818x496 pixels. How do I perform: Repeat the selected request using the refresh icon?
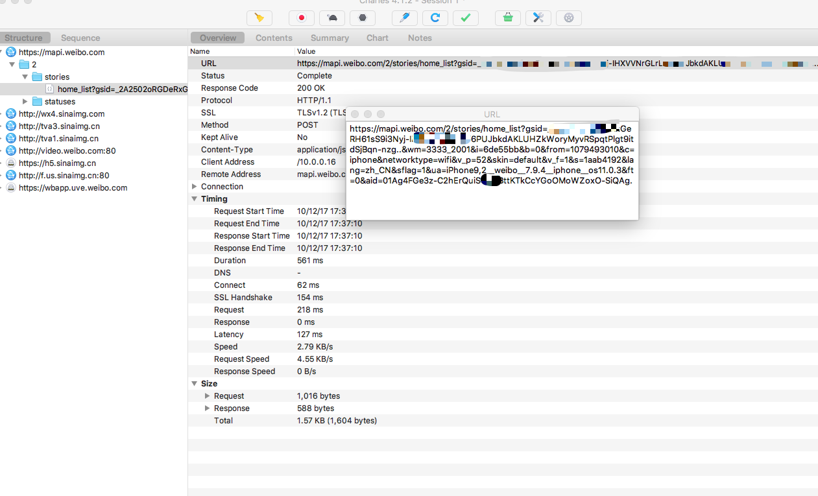click(x=435, y=18)
